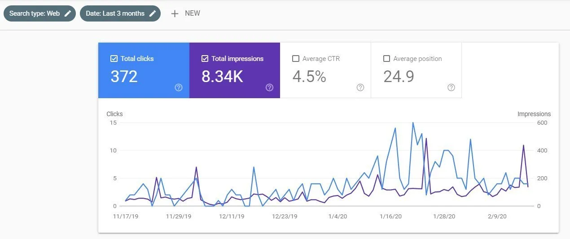
Task: Click the 2/9/20 date label
Action: [497, 216]
